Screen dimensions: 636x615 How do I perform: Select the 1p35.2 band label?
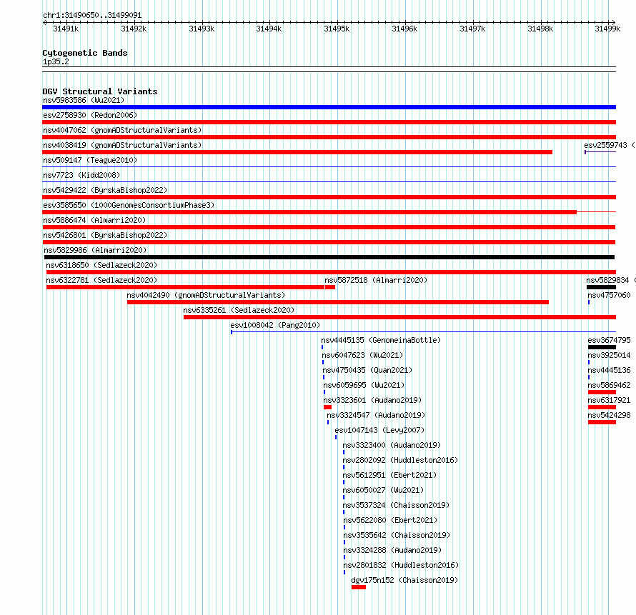point(56,61)
